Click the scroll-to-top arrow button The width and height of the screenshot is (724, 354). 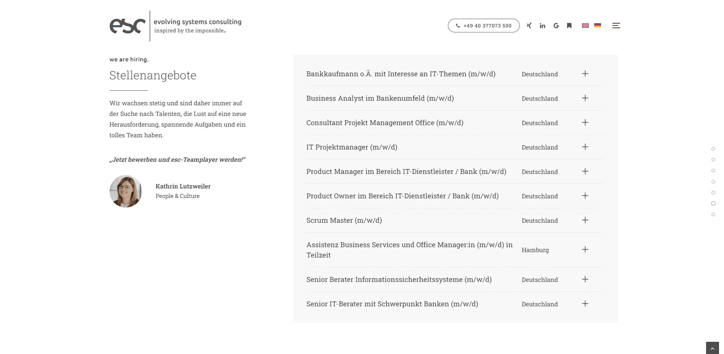[712, 348]
